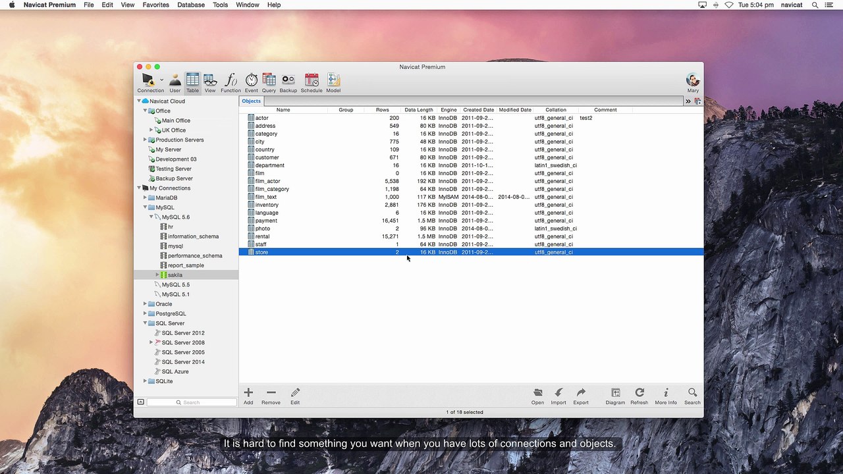Expand the sakila database node
The width and height of the screenshot is (843, 474).
click(x=157, y=275)
